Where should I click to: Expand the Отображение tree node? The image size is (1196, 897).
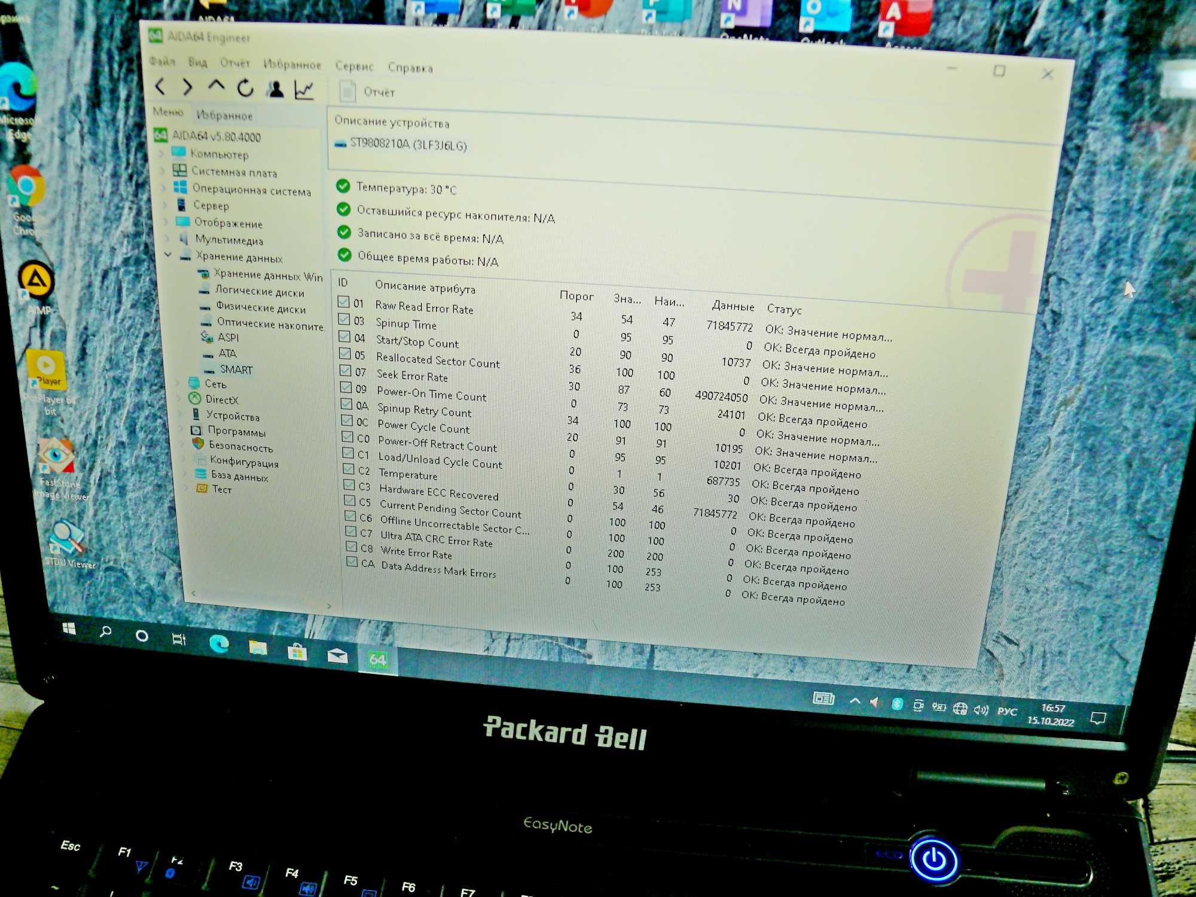pos(166,222)
